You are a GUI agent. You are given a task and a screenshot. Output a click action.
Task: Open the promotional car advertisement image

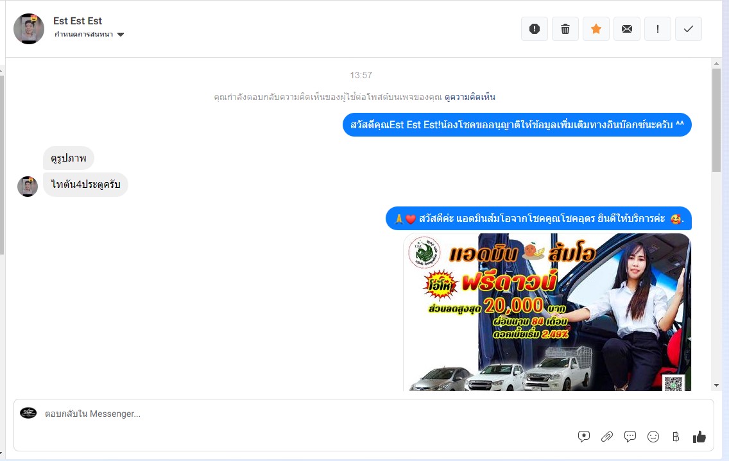547,312
